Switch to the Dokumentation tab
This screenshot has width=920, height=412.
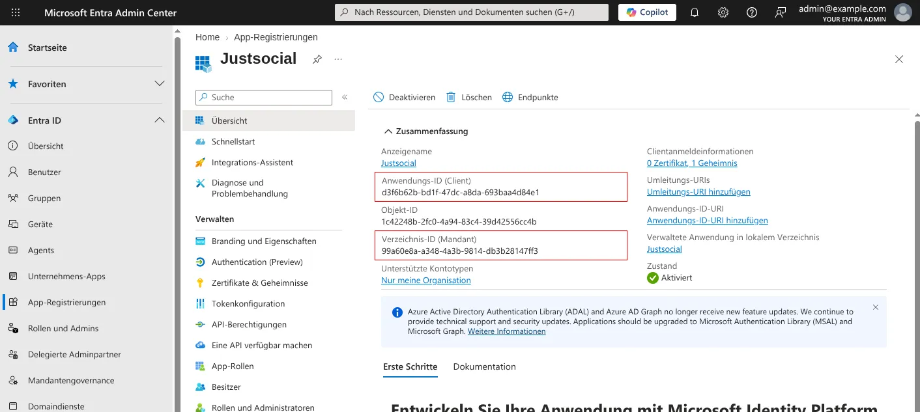[x=484, y=366]
